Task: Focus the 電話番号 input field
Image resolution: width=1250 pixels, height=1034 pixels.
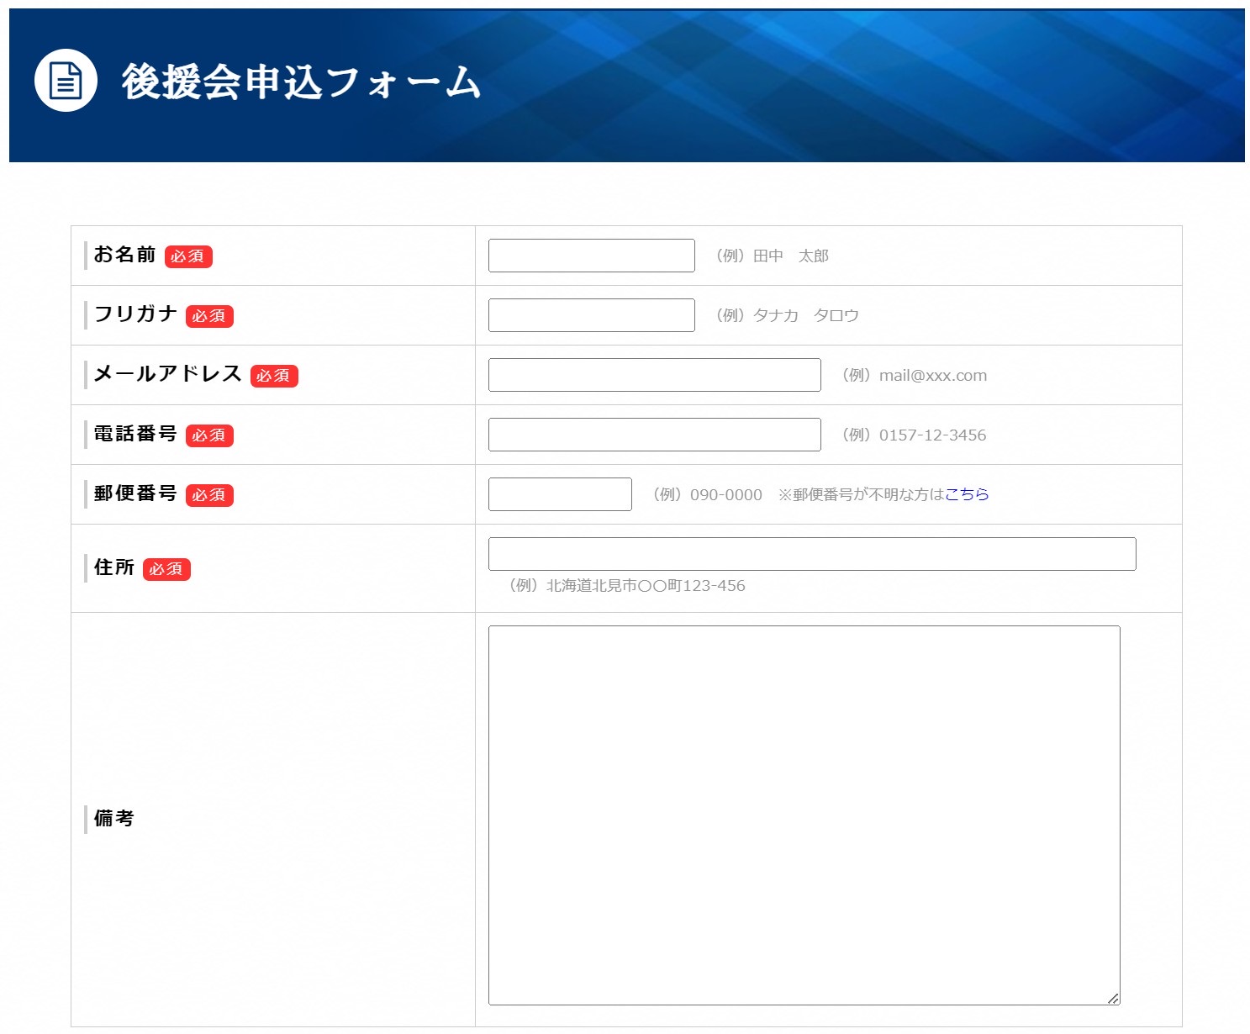Action: pos(654,435)
